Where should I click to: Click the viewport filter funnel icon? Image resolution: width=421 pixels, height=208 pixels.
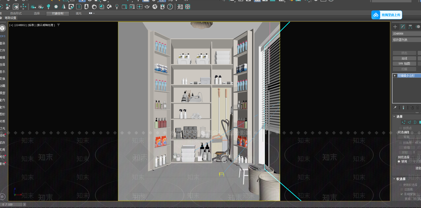(58, 25)
